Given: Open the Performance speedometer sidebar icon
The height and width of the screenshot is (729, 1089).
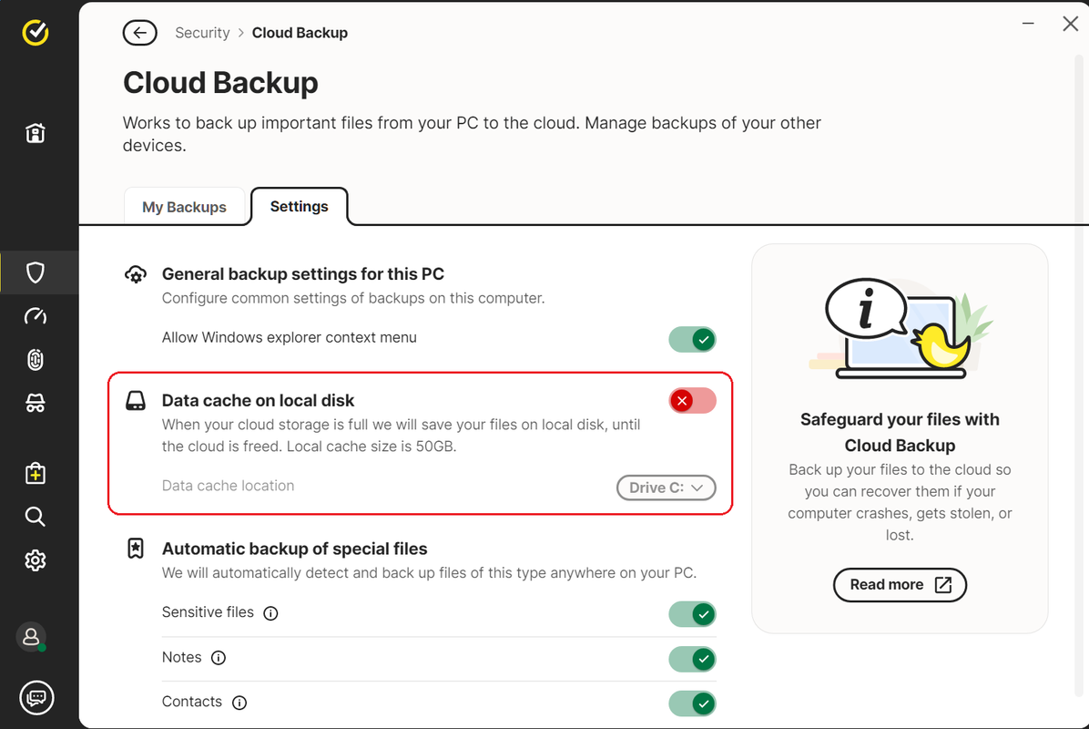Looking at the screenshot, I should (36, 316).
